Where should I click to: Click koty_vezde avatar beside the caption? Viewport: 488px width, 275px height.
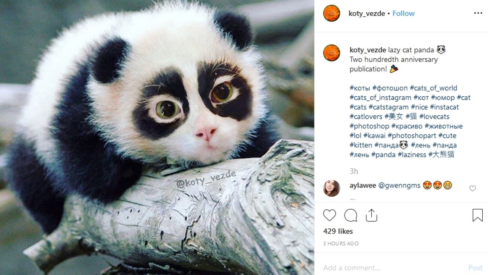pyautogui.click(x=332, y=53)
